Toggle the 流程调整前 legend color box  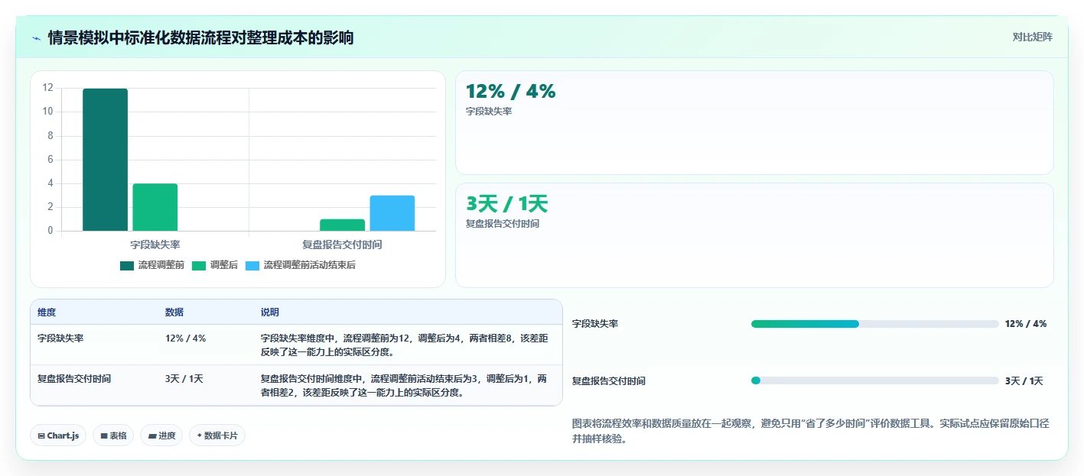point(127,265)
